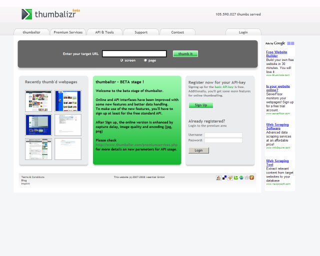
Task: Open the premiumservices.php link in green box
Action: 136,144
